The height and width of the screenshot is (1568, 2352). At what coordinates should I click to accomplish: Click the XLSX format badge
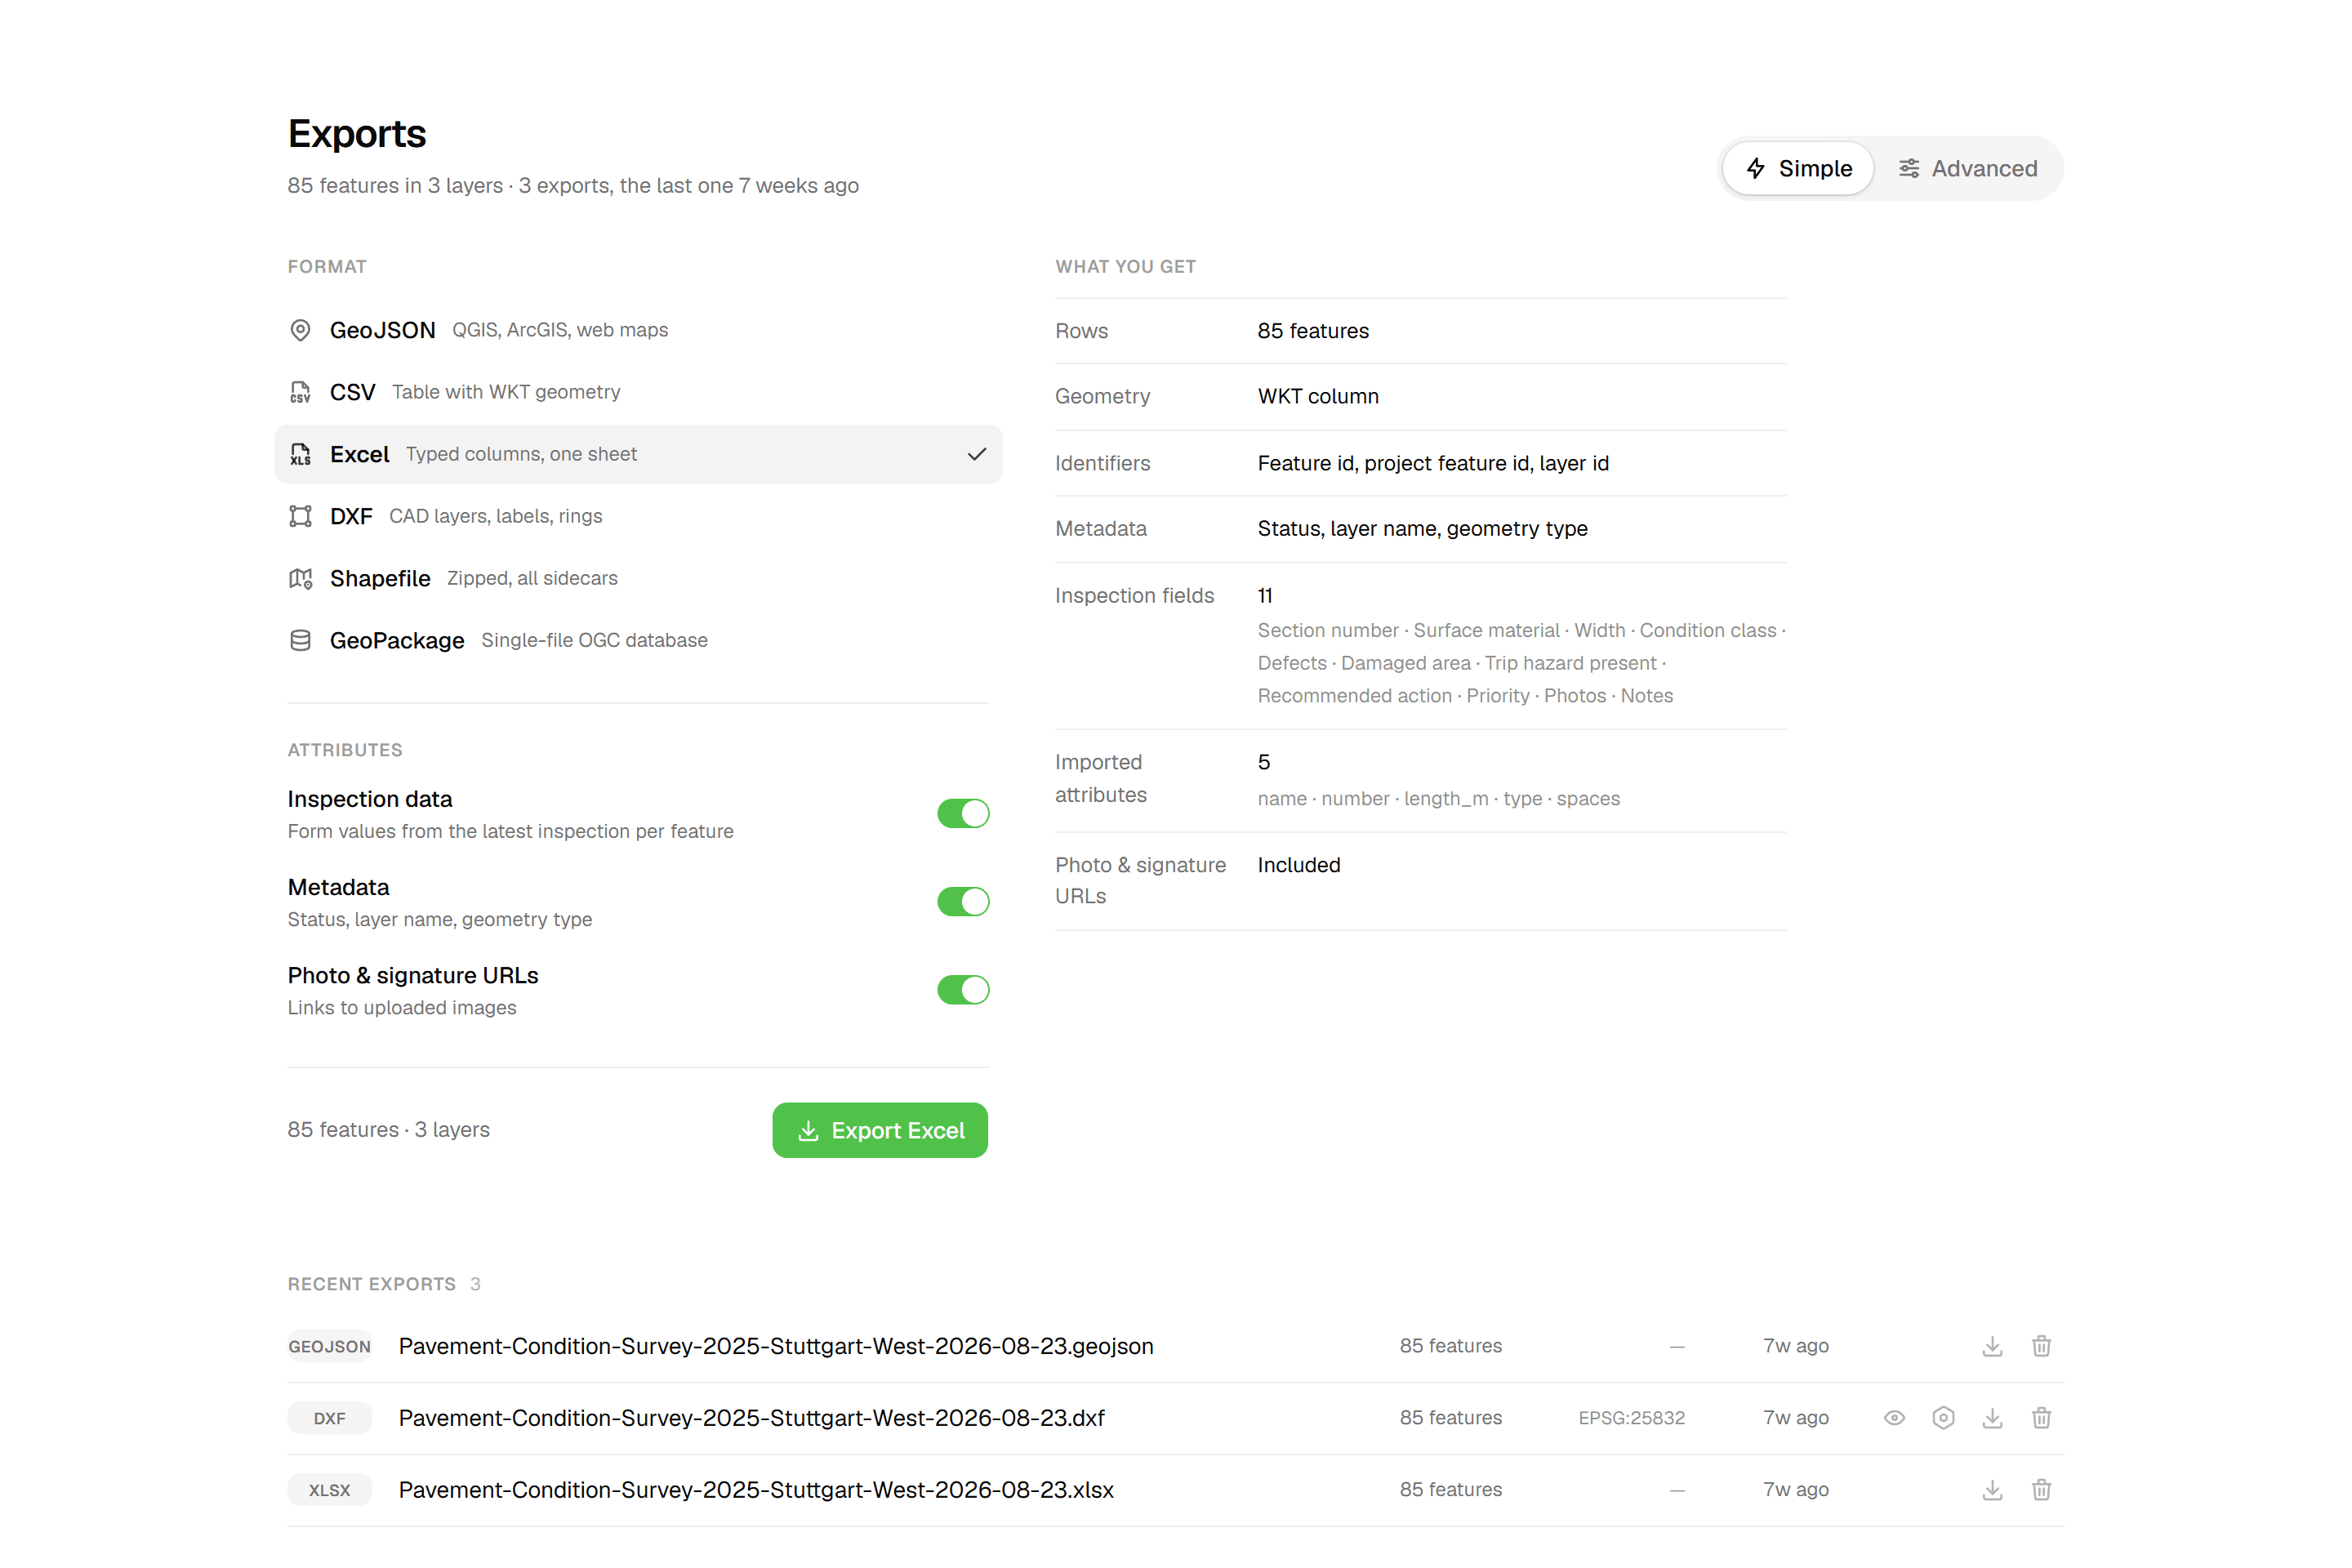point(330,1490)
